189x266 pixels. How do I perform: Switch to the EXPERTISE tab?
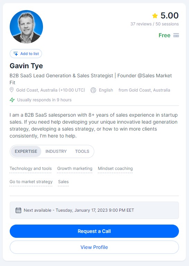tap(26, 151)
